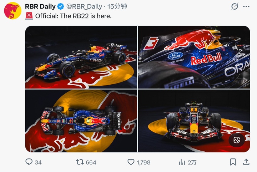Image resolution: width=257 pixels, height=172 pixels.
Task: Click the text 'Official: The RB22 is here.'
Action: (73, 16)
